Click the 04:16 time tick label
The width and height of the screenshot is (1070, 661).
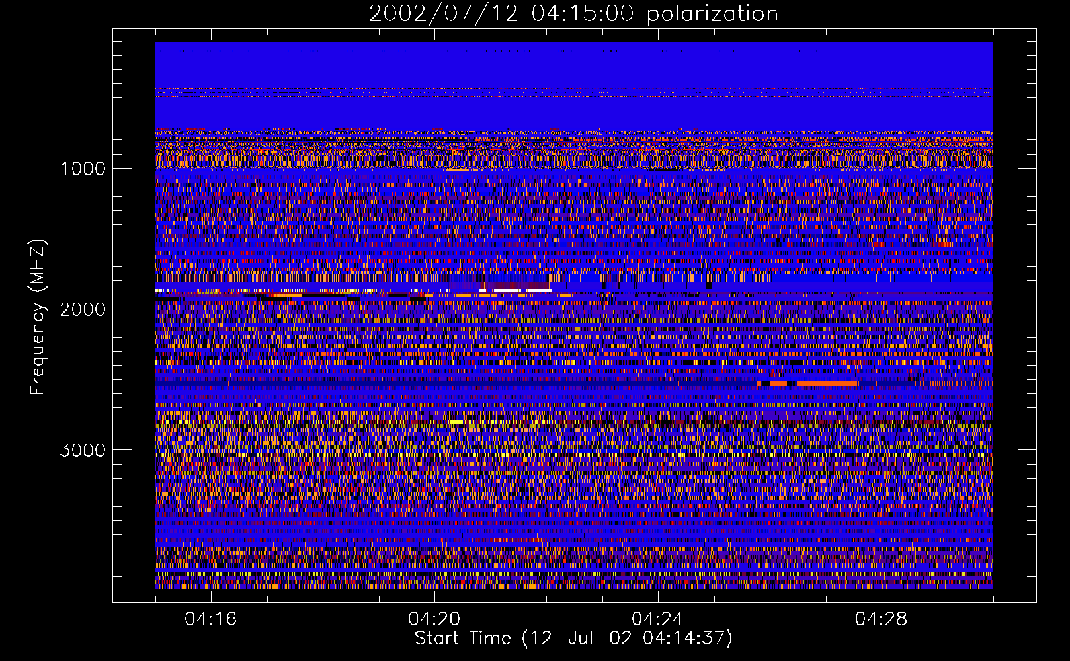pos(210,619)
